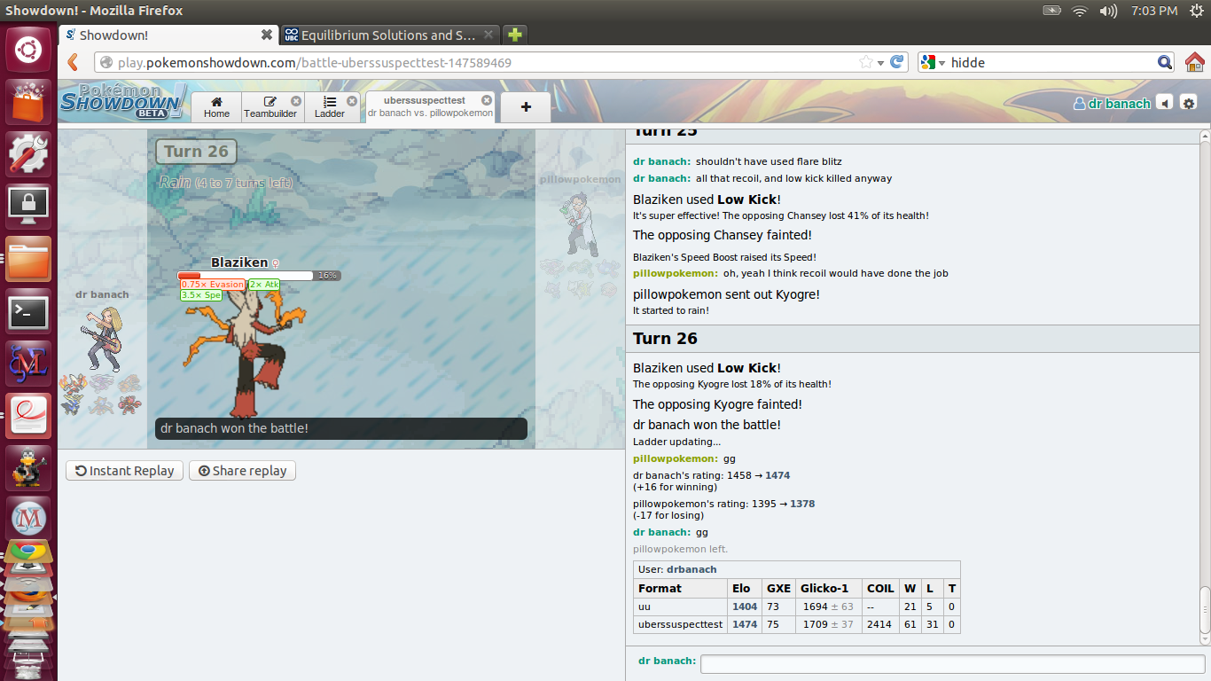This screenshot has height=681, width=1211.
Task: Open Showdown options gear icon
Action: pos(1189,103)
